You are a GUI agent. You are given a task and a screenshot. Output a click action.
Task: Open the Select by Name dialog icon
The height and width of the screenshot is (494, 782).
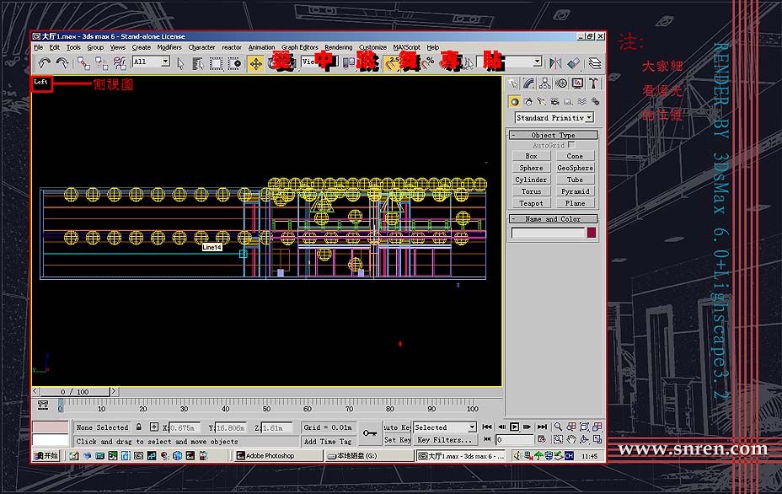[198, 63]
